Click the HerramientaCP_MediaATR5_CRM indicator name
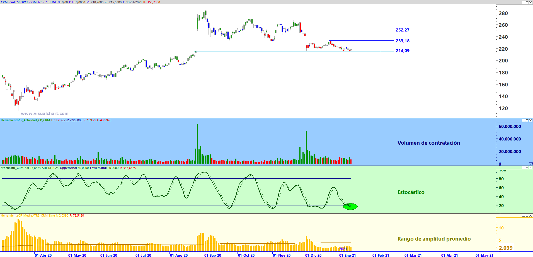Image resolution: width=533 pixels, height=257 pixels. 24,215
